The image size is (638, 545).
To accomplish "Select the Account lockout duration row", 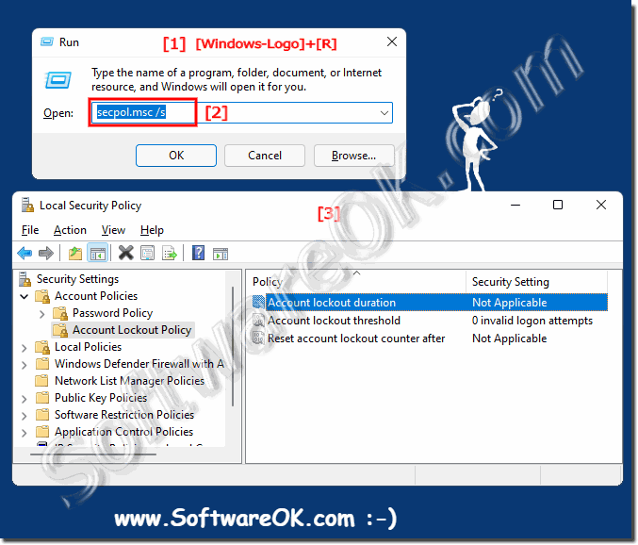I will coord(430,303).
